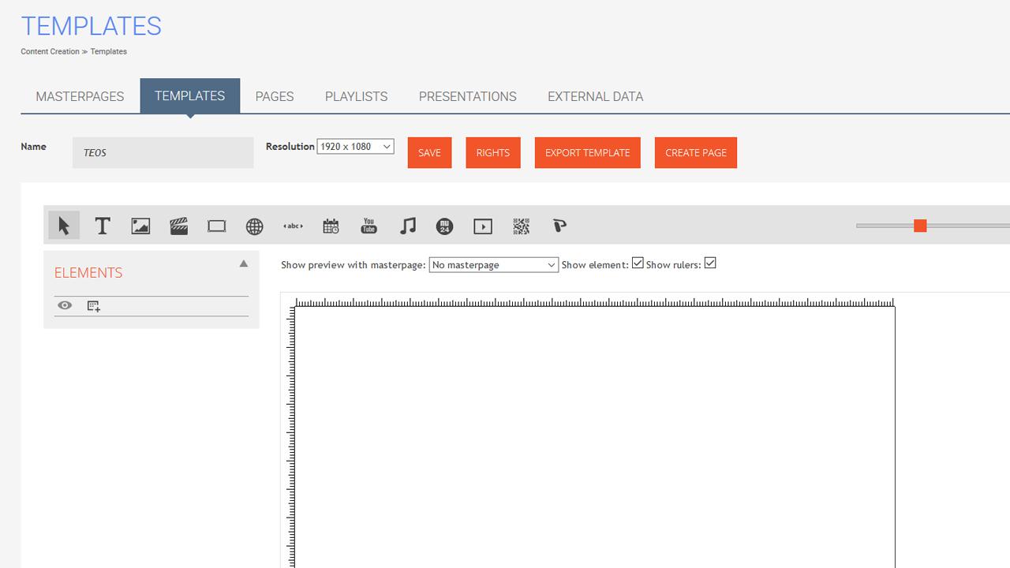Click the Templates breadcrumb link
The width and height of the screenshot is (1010, 568).
coord(109,51)
